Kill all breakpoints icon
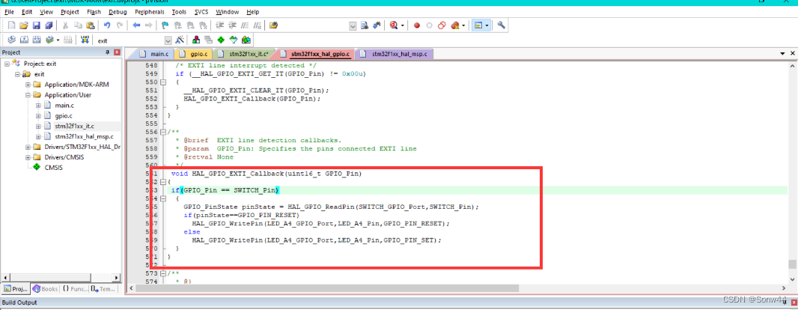Screen dimensions: 798x310 pyautogui.click(x=455, y=25)
